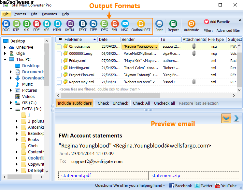Open the Report tool
This screenshot has height=190, width=243.
coord(173,26)
